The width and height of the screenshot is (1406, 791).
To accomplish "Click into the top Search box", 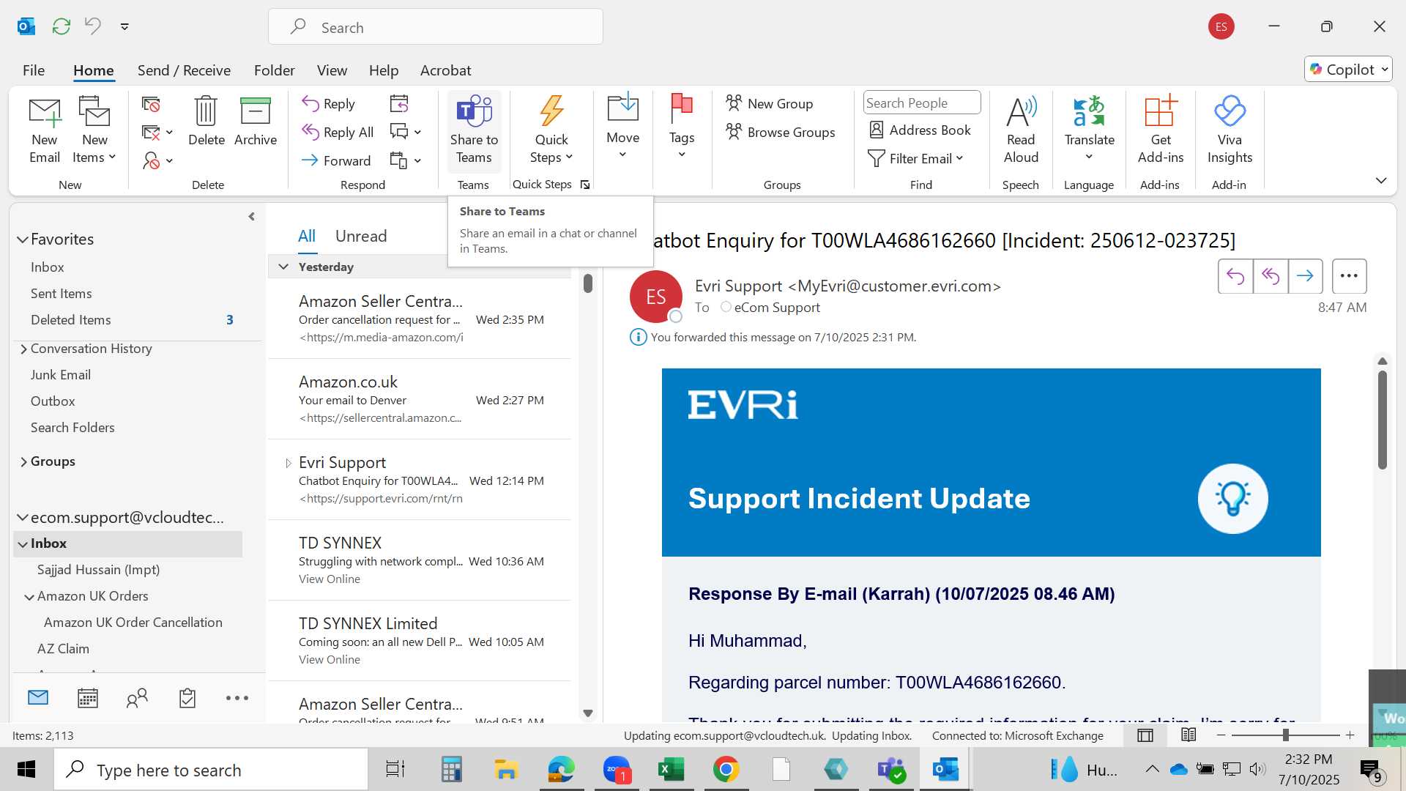I will (436, 27).
